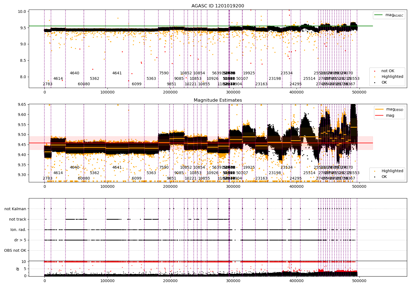Click y-tick "9.50" on middle plot
This screenshot has width=411, height=287.
click(22, 134)
